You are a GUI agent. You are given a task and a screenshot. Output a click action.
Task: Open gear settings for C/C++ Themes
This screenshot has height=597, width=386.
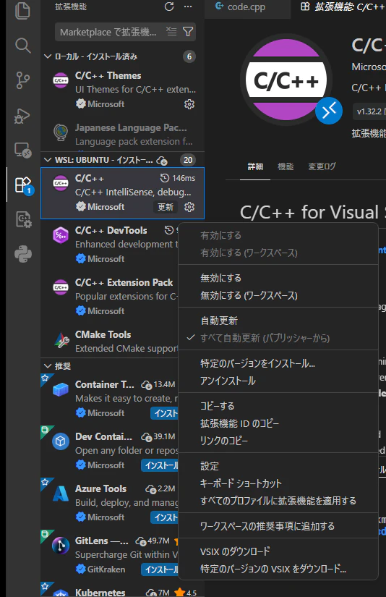189,104
